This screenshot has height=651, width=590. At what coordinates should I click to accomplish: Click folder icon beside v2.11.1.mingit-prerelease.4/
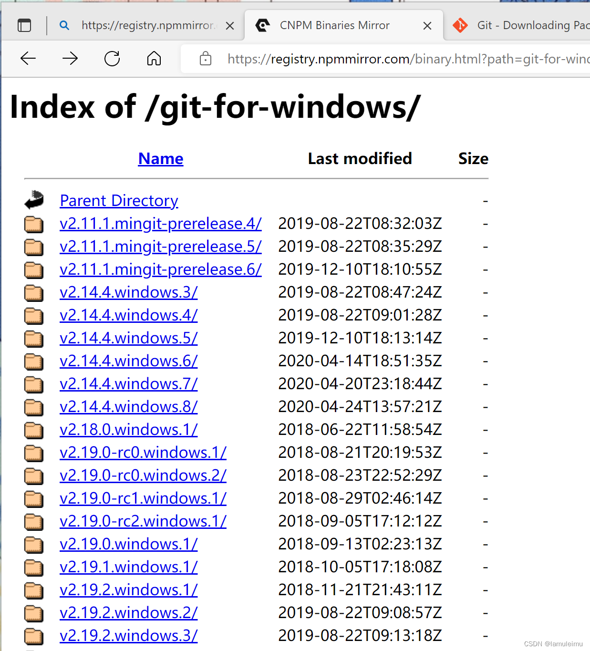coord(34,224)
